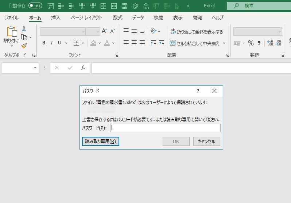Click the Decrease Decimal icon

[x=278, y=43]
